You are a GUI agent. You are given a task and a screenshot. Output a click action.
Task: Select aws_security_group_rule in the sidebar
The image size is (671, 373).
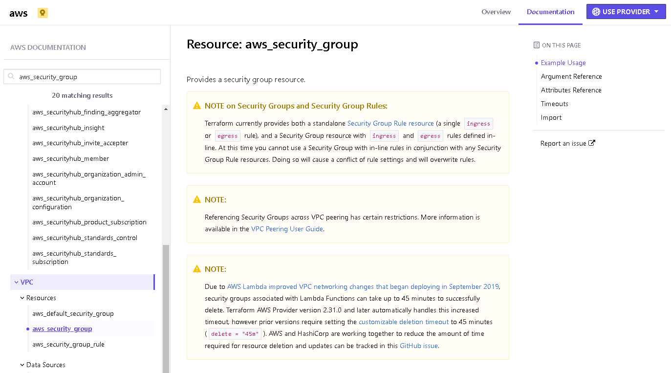pos(68,344)
